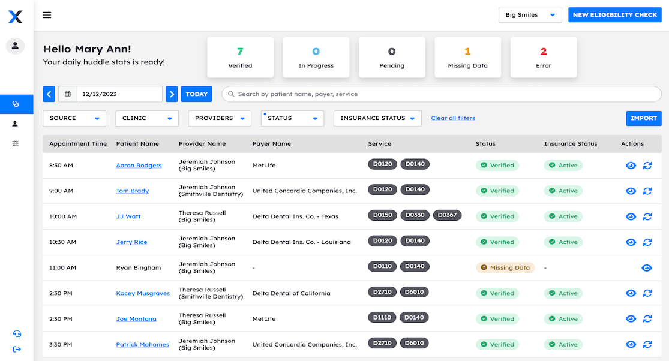669x361 pixels.
Task: Open the Big Smiles clinic selector
Action: point(530,15)
